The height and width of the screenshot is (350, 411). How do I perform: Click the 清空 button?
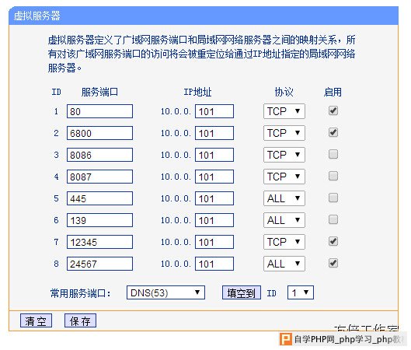coord(36,320)
